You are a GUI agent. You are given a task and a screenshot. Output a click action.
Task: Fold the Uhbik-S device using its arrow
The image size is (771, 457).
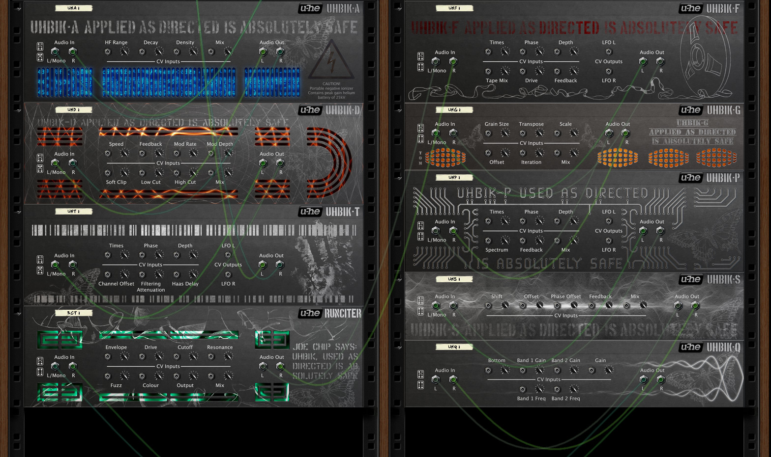399,280
